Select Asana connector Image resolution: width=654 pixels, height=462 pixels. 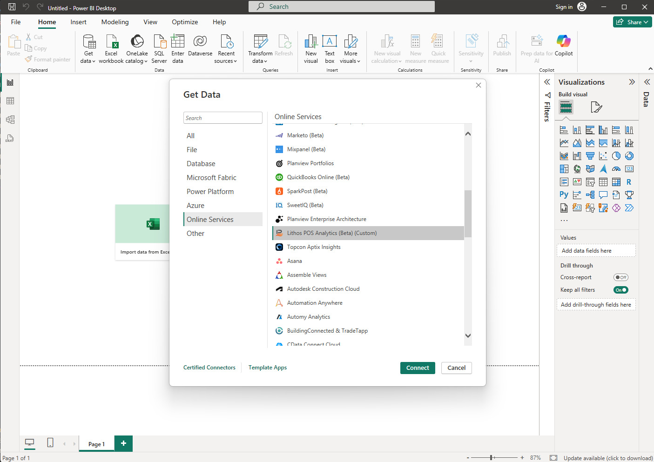[368, 261]
